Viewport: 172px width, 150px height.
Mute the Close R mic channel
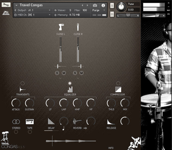pos(82,73)
